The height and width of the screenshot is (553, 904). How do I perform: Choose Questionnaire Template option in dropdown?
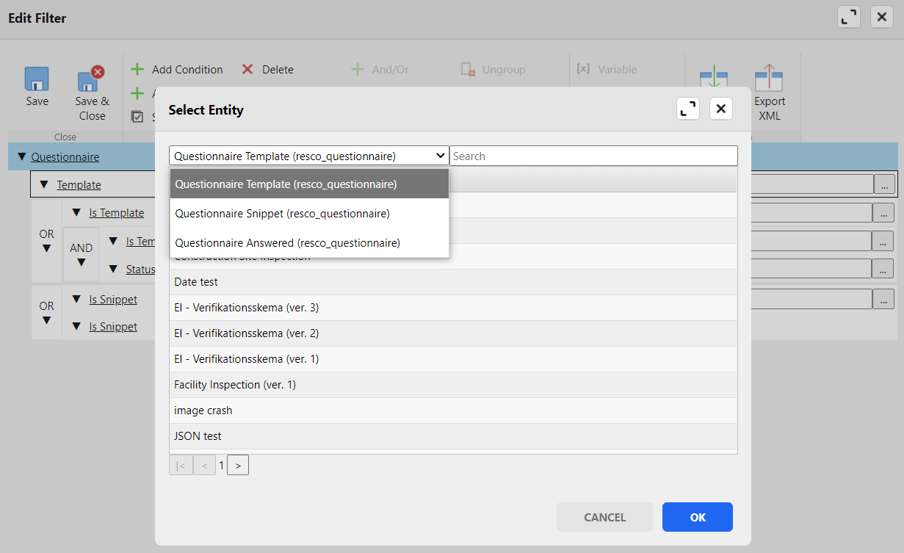(286, 184)
